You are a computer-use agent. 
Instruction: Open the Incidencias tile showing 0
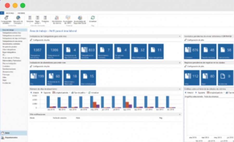[225, 78]
